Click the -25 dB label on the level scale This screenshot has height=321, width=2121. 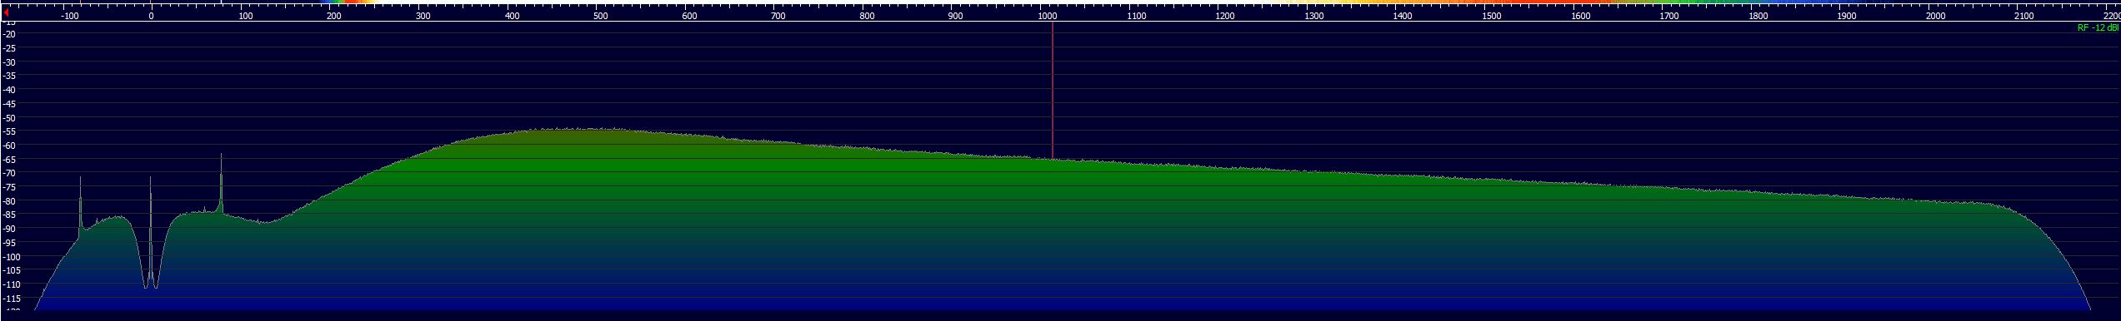tap(11, 48)
